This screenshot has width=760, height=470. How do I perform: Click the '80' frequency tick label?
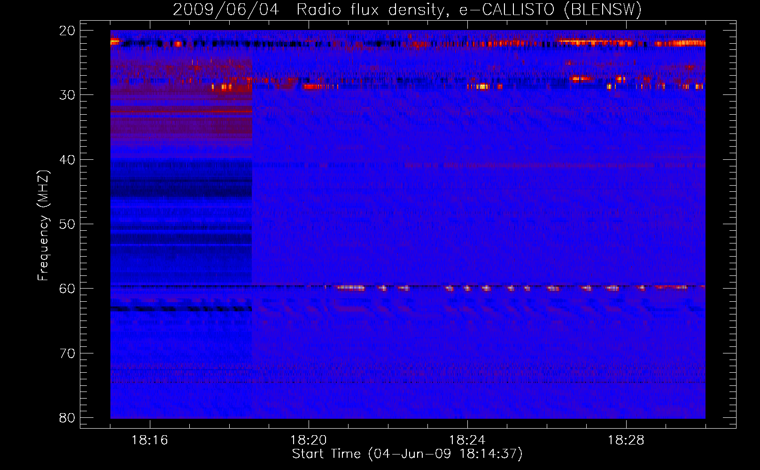click(68, 418)
